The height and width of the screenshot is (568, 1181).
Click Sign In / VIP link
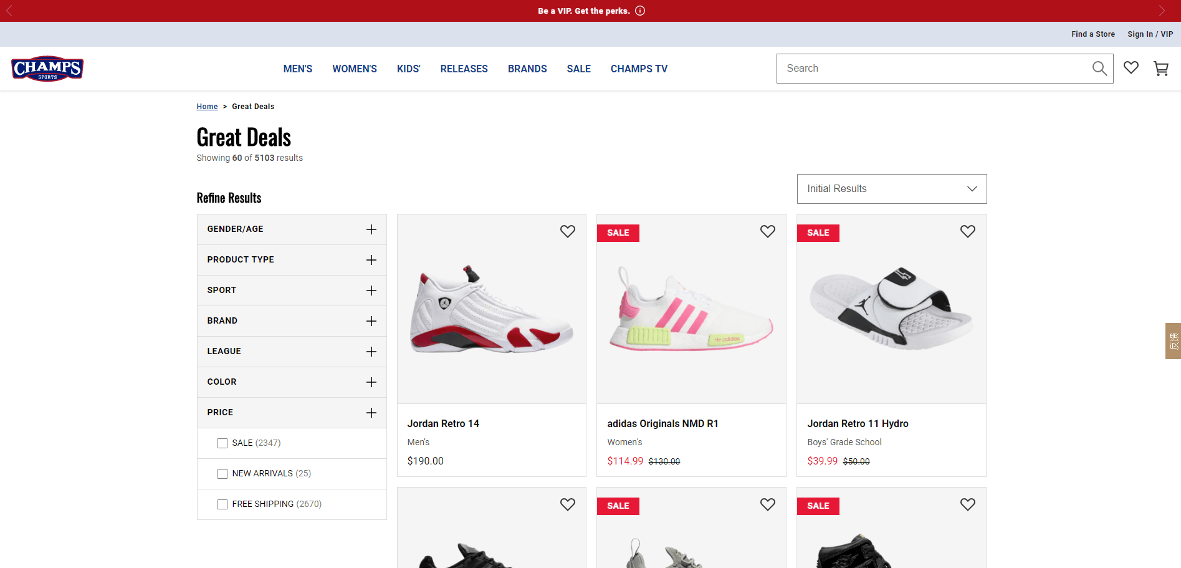pos(1150,34)
